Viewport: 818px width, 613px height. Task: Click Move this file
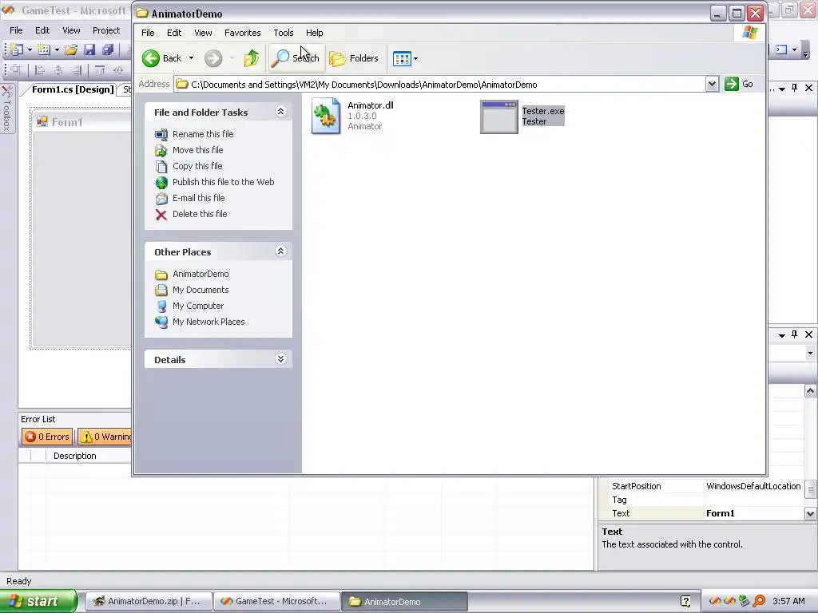(198, 150)
